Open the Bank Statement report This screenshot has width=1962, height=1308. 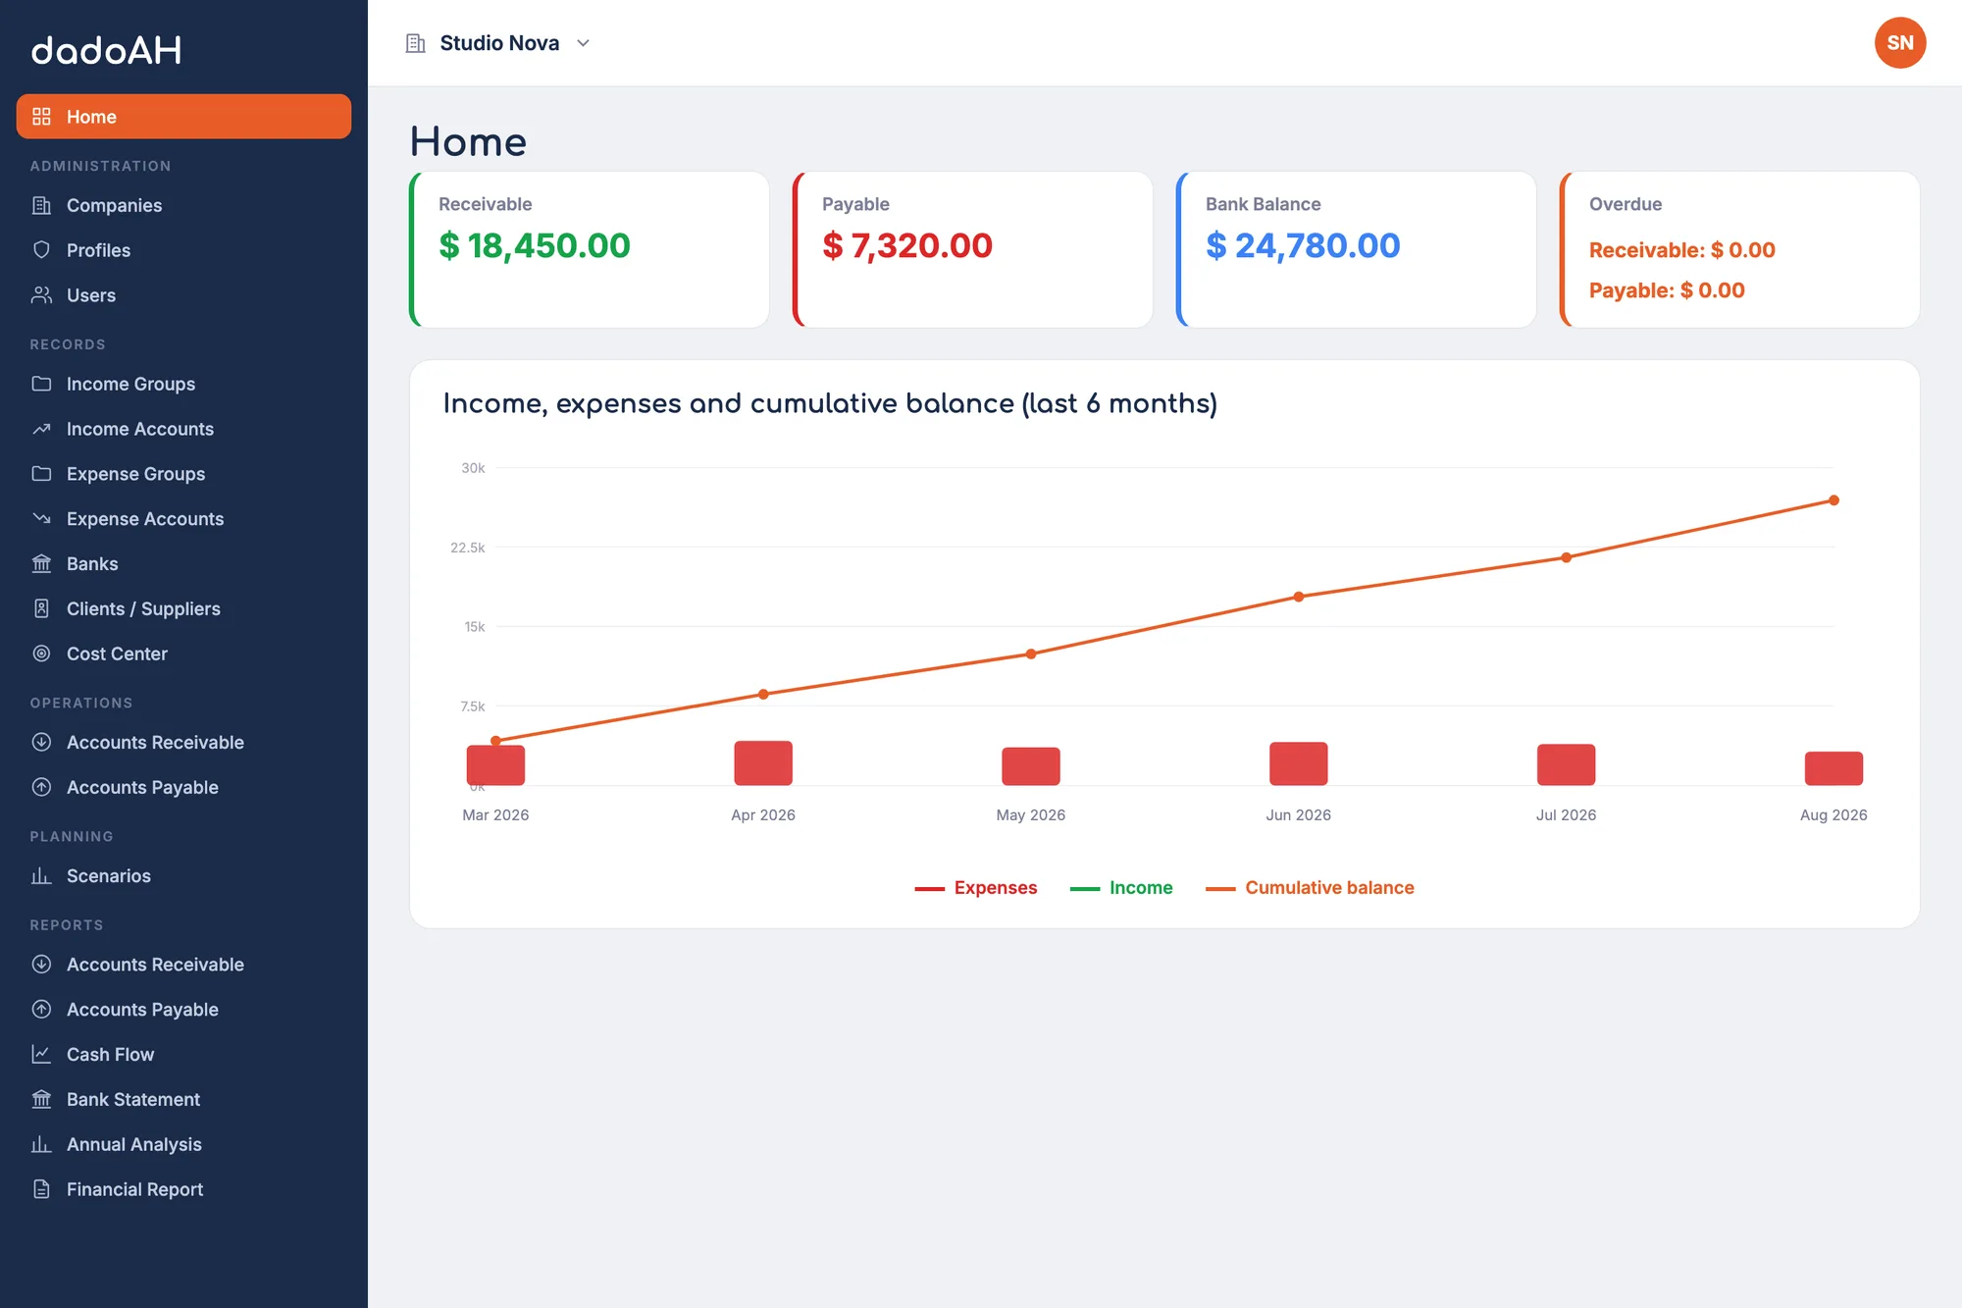[183, 1099]
